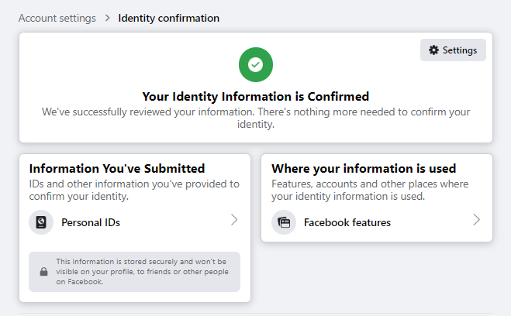Screen dimensions: 511x316
Task: Click the Features, accounts and other places text
Action: coord(370,190)
